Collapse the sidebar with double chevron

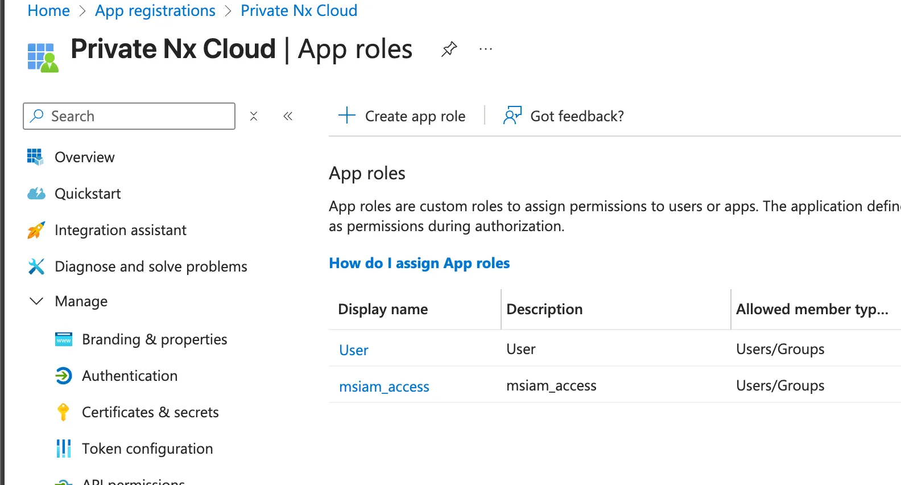tap(288, 116)
